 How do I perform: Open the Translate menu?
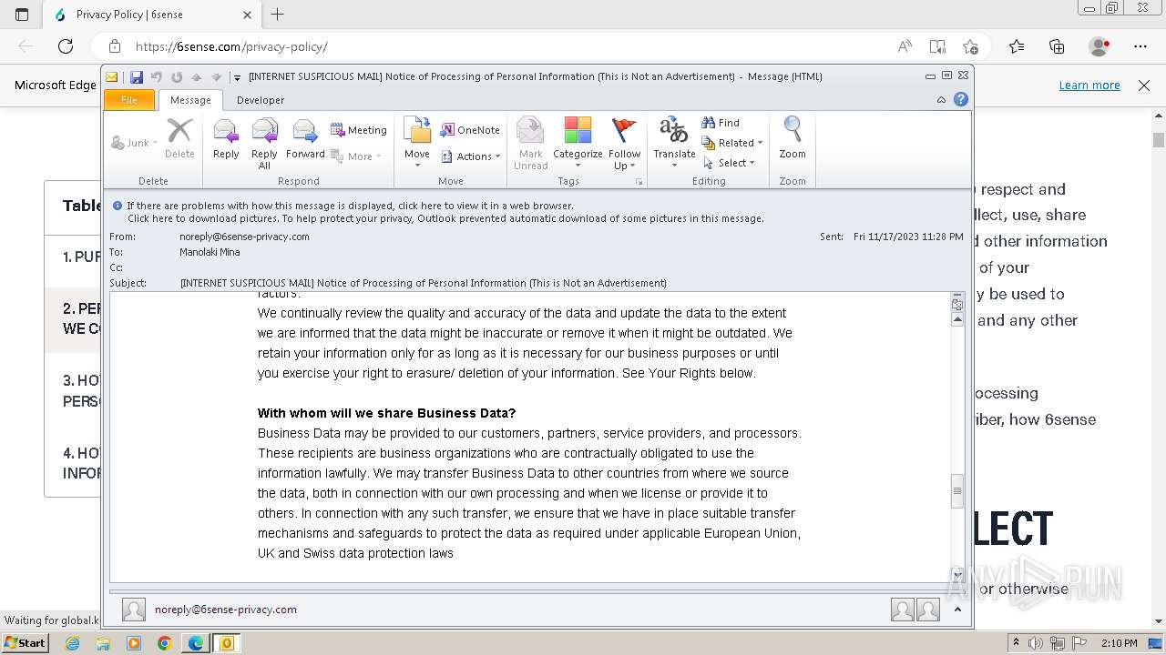pos(674,143)
